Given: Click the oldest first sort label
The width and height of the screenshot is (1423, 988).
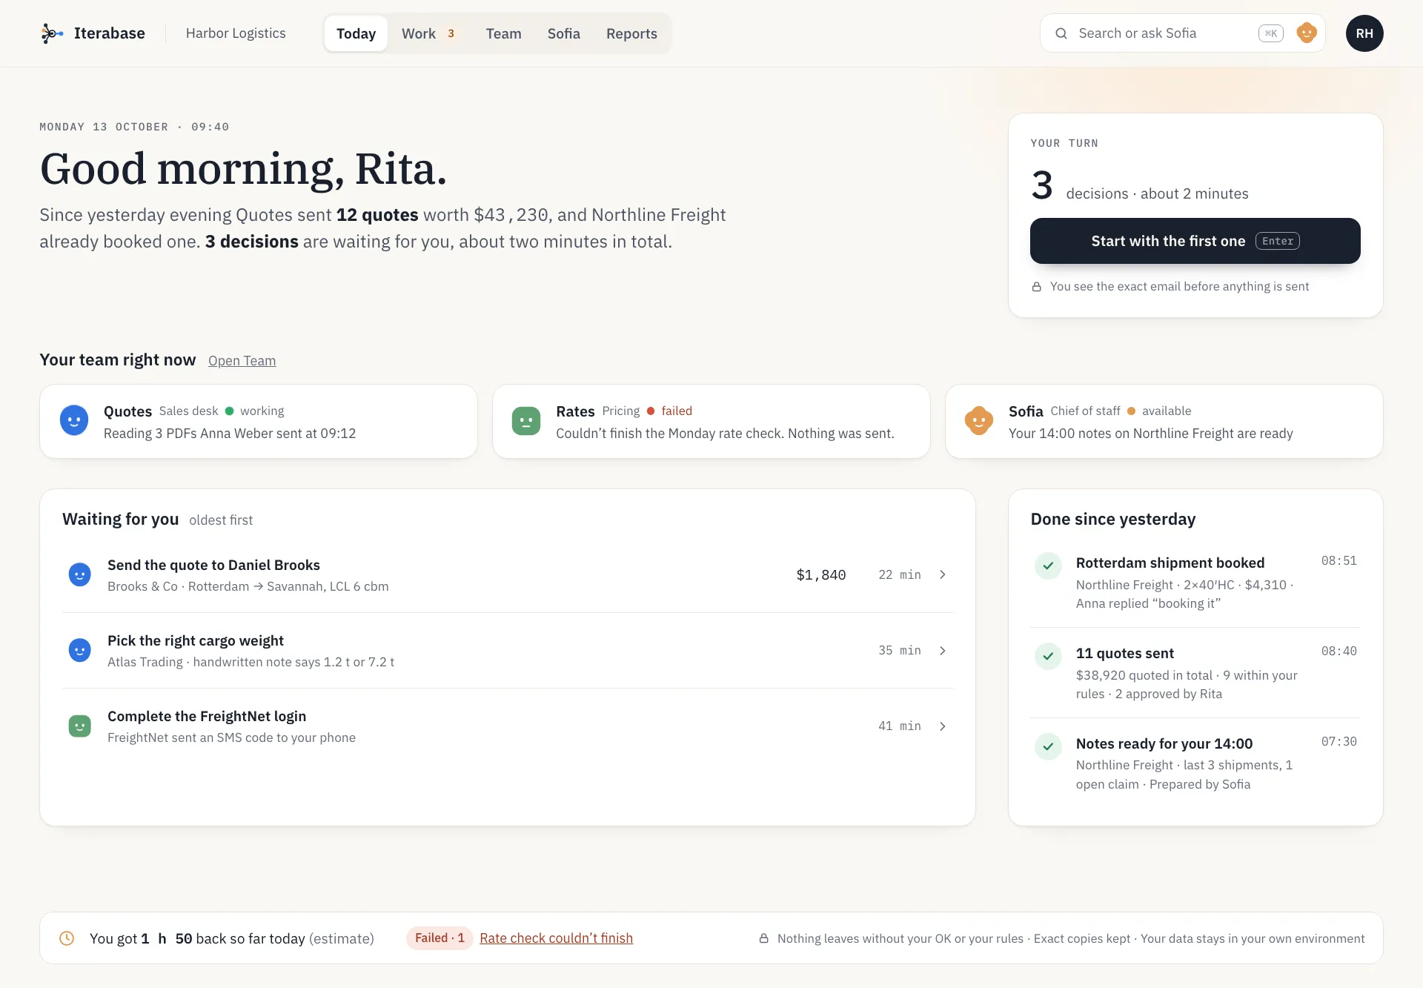Looking at the screenshot, I should coord(221,520).
